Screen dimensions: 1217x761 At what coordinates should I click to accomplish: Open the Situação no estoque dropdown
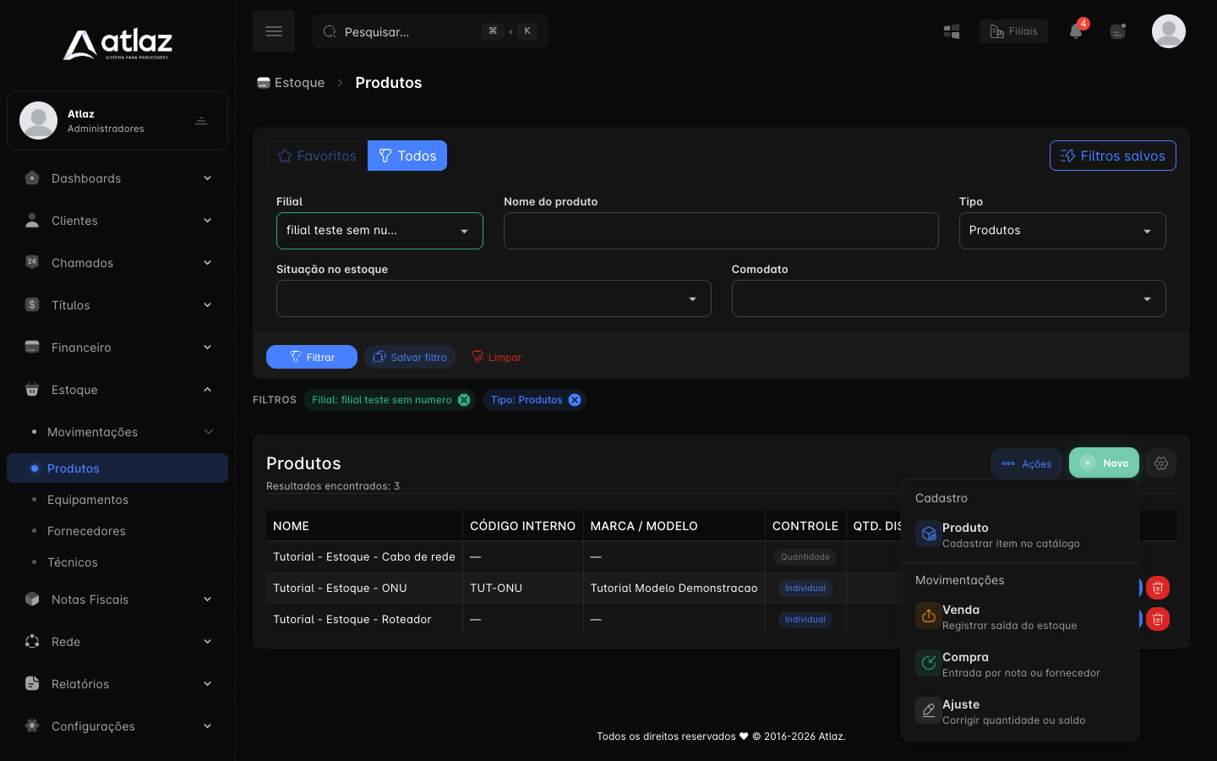pyautogui.click(x=494, y=298)
